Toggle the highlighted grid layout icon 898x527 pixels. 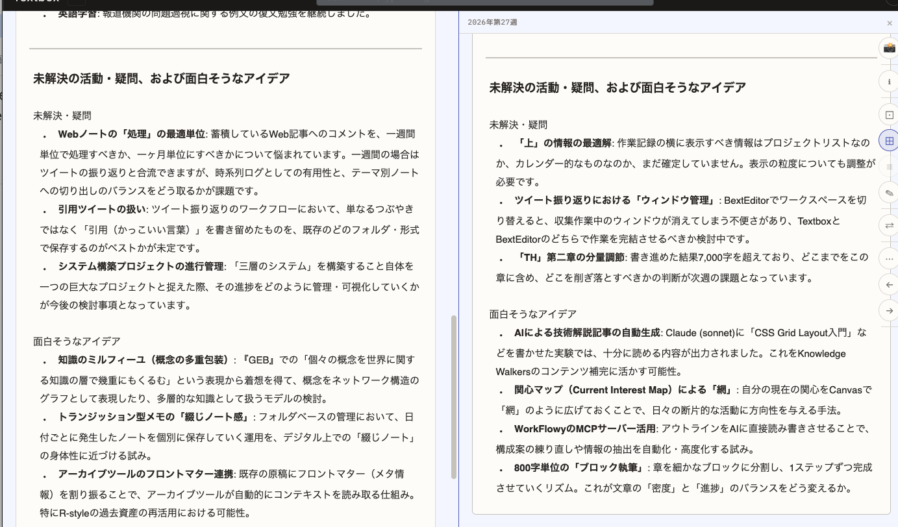tap(889, 141)
